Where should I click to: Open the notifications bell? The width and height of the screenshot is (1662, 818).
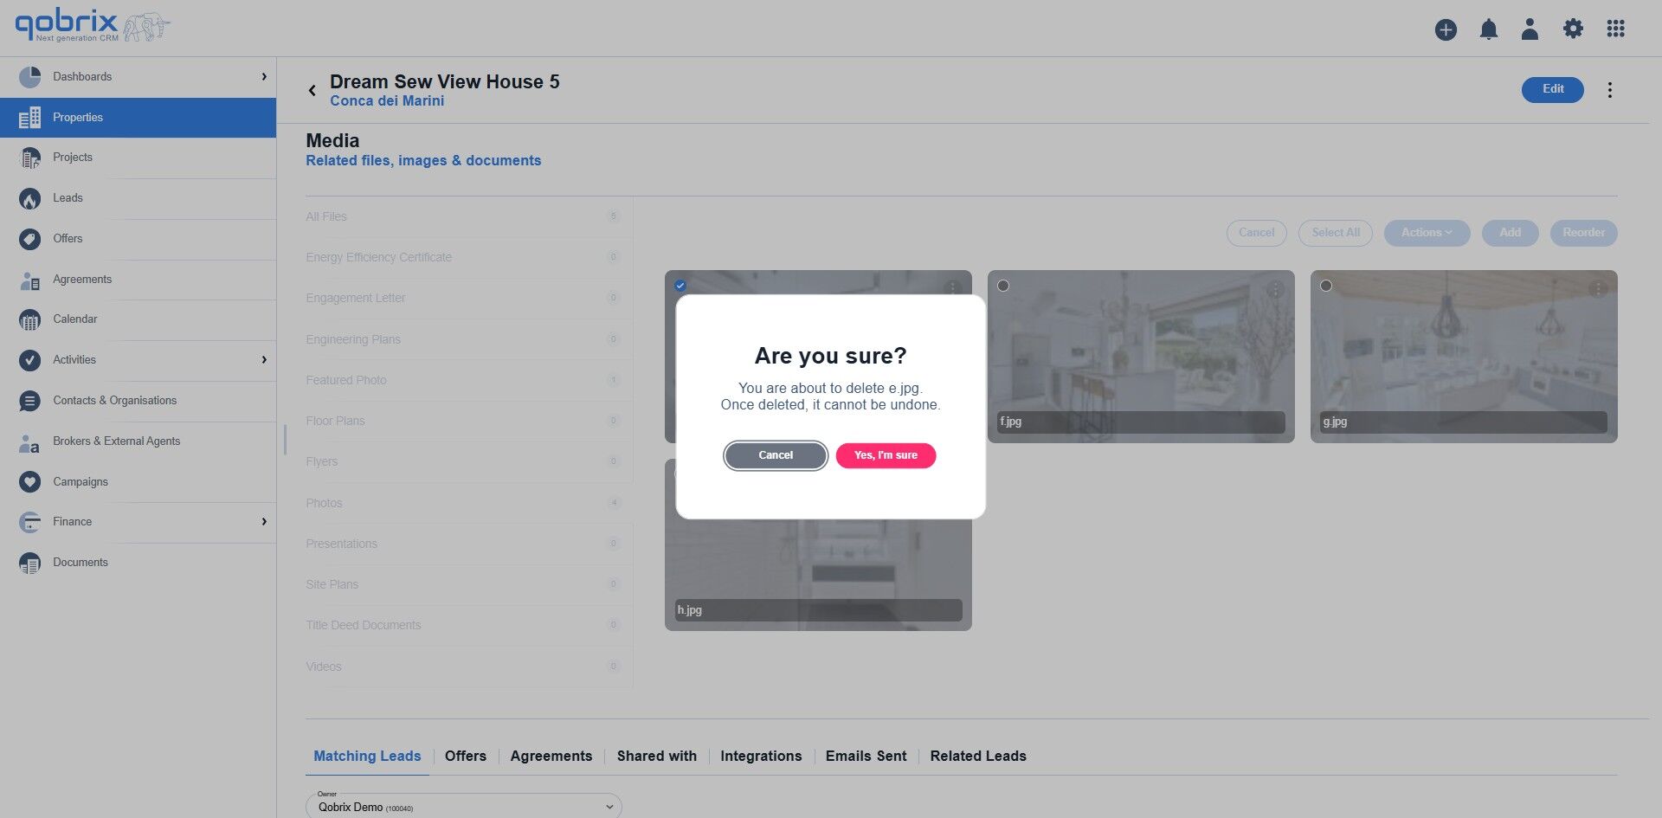(1488, 29)
